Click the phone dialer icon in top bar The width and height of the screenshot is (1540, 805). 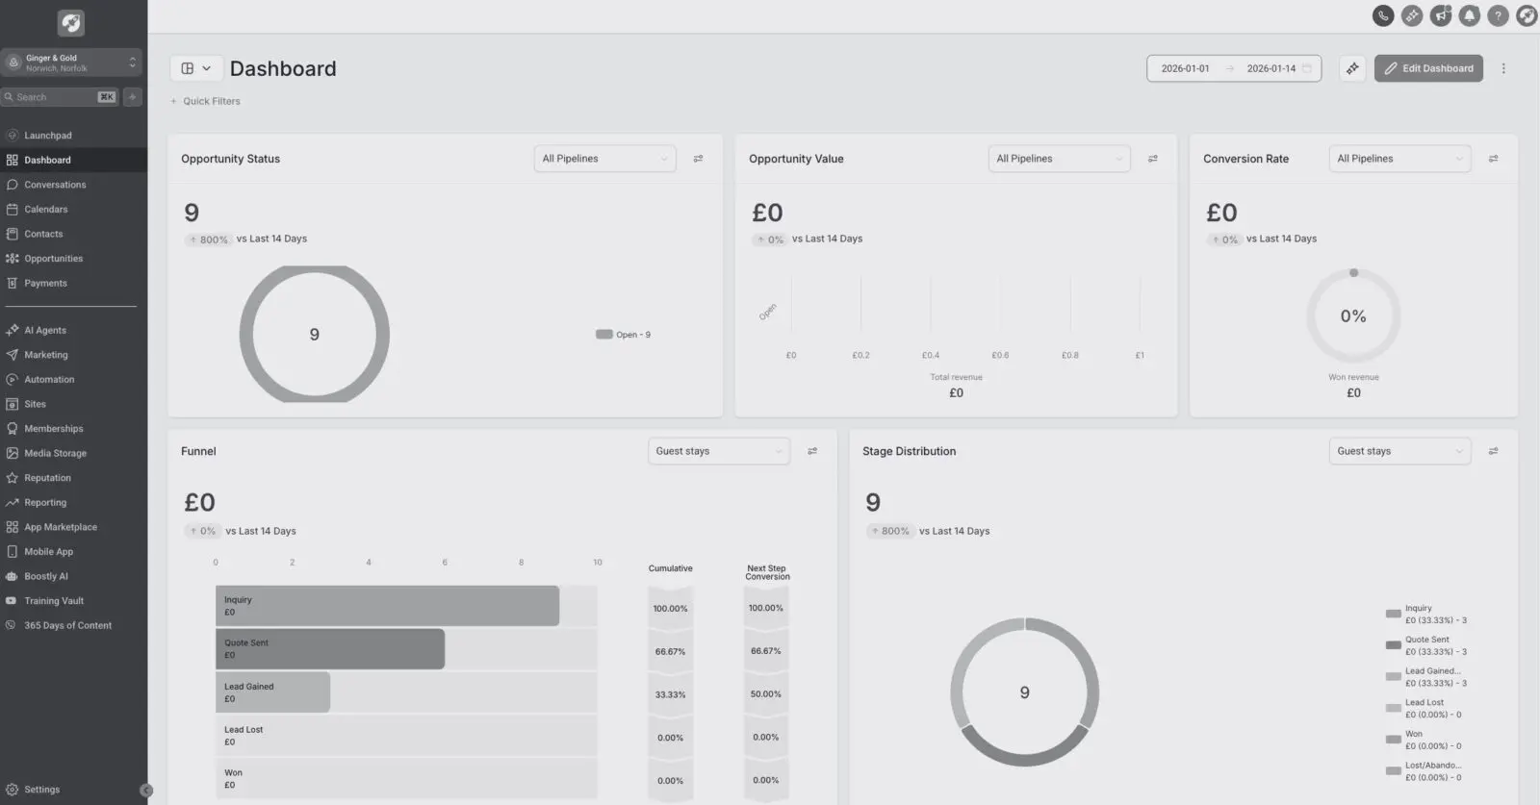tap(1382, 15)
